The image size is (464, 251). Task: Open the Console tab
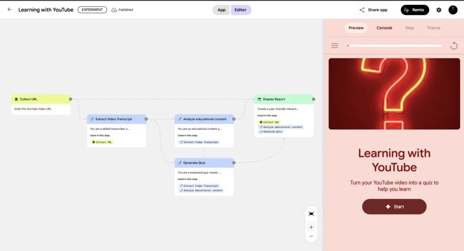(384, 28)
